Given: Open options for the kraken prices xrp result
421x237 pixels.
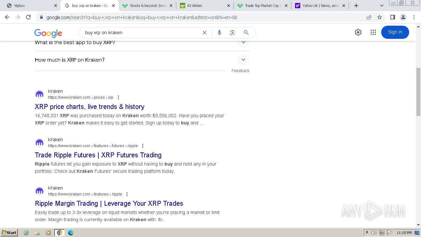Looking at the screenshot, I should click(x=118, y=97).
